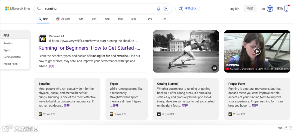Open image overlay icon on runner photo
The height and width of the screenshot is (134, 294).
(x=215, y=68)
